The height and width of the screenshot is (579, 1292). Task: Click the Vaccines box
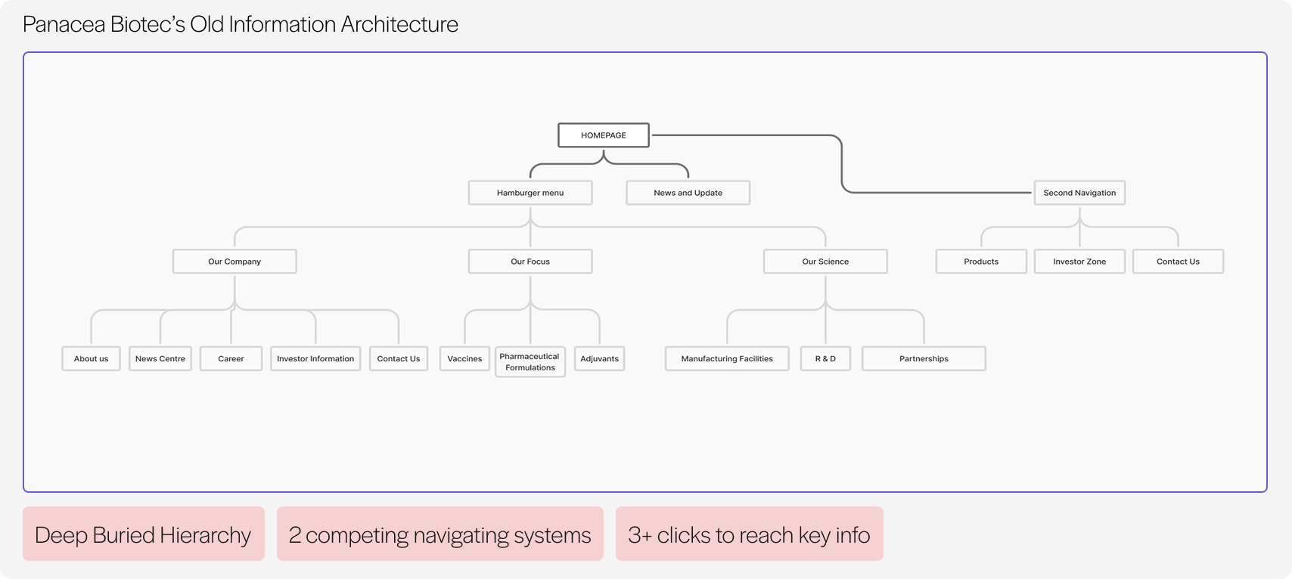click(x=464, y=359)
